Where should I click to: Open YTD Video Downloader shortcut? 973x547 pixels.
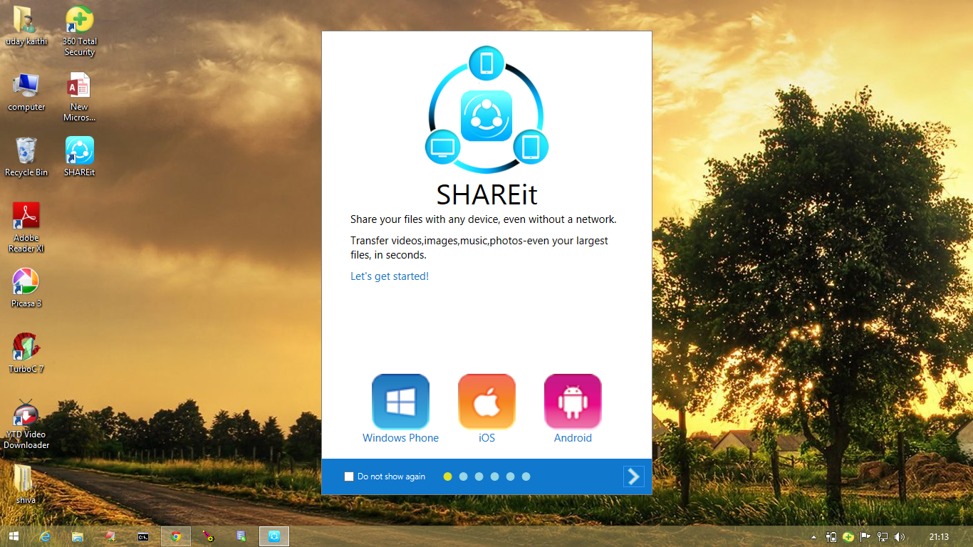coord(26,424)
